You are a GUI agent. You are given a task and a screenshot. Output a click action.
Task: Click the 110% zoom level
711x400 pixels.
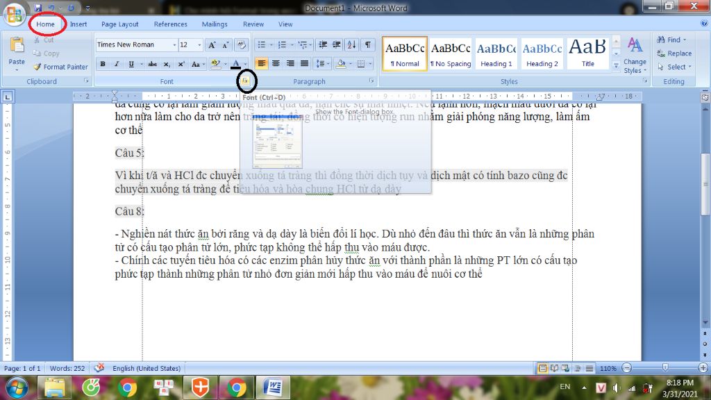[x=608, y=368]
